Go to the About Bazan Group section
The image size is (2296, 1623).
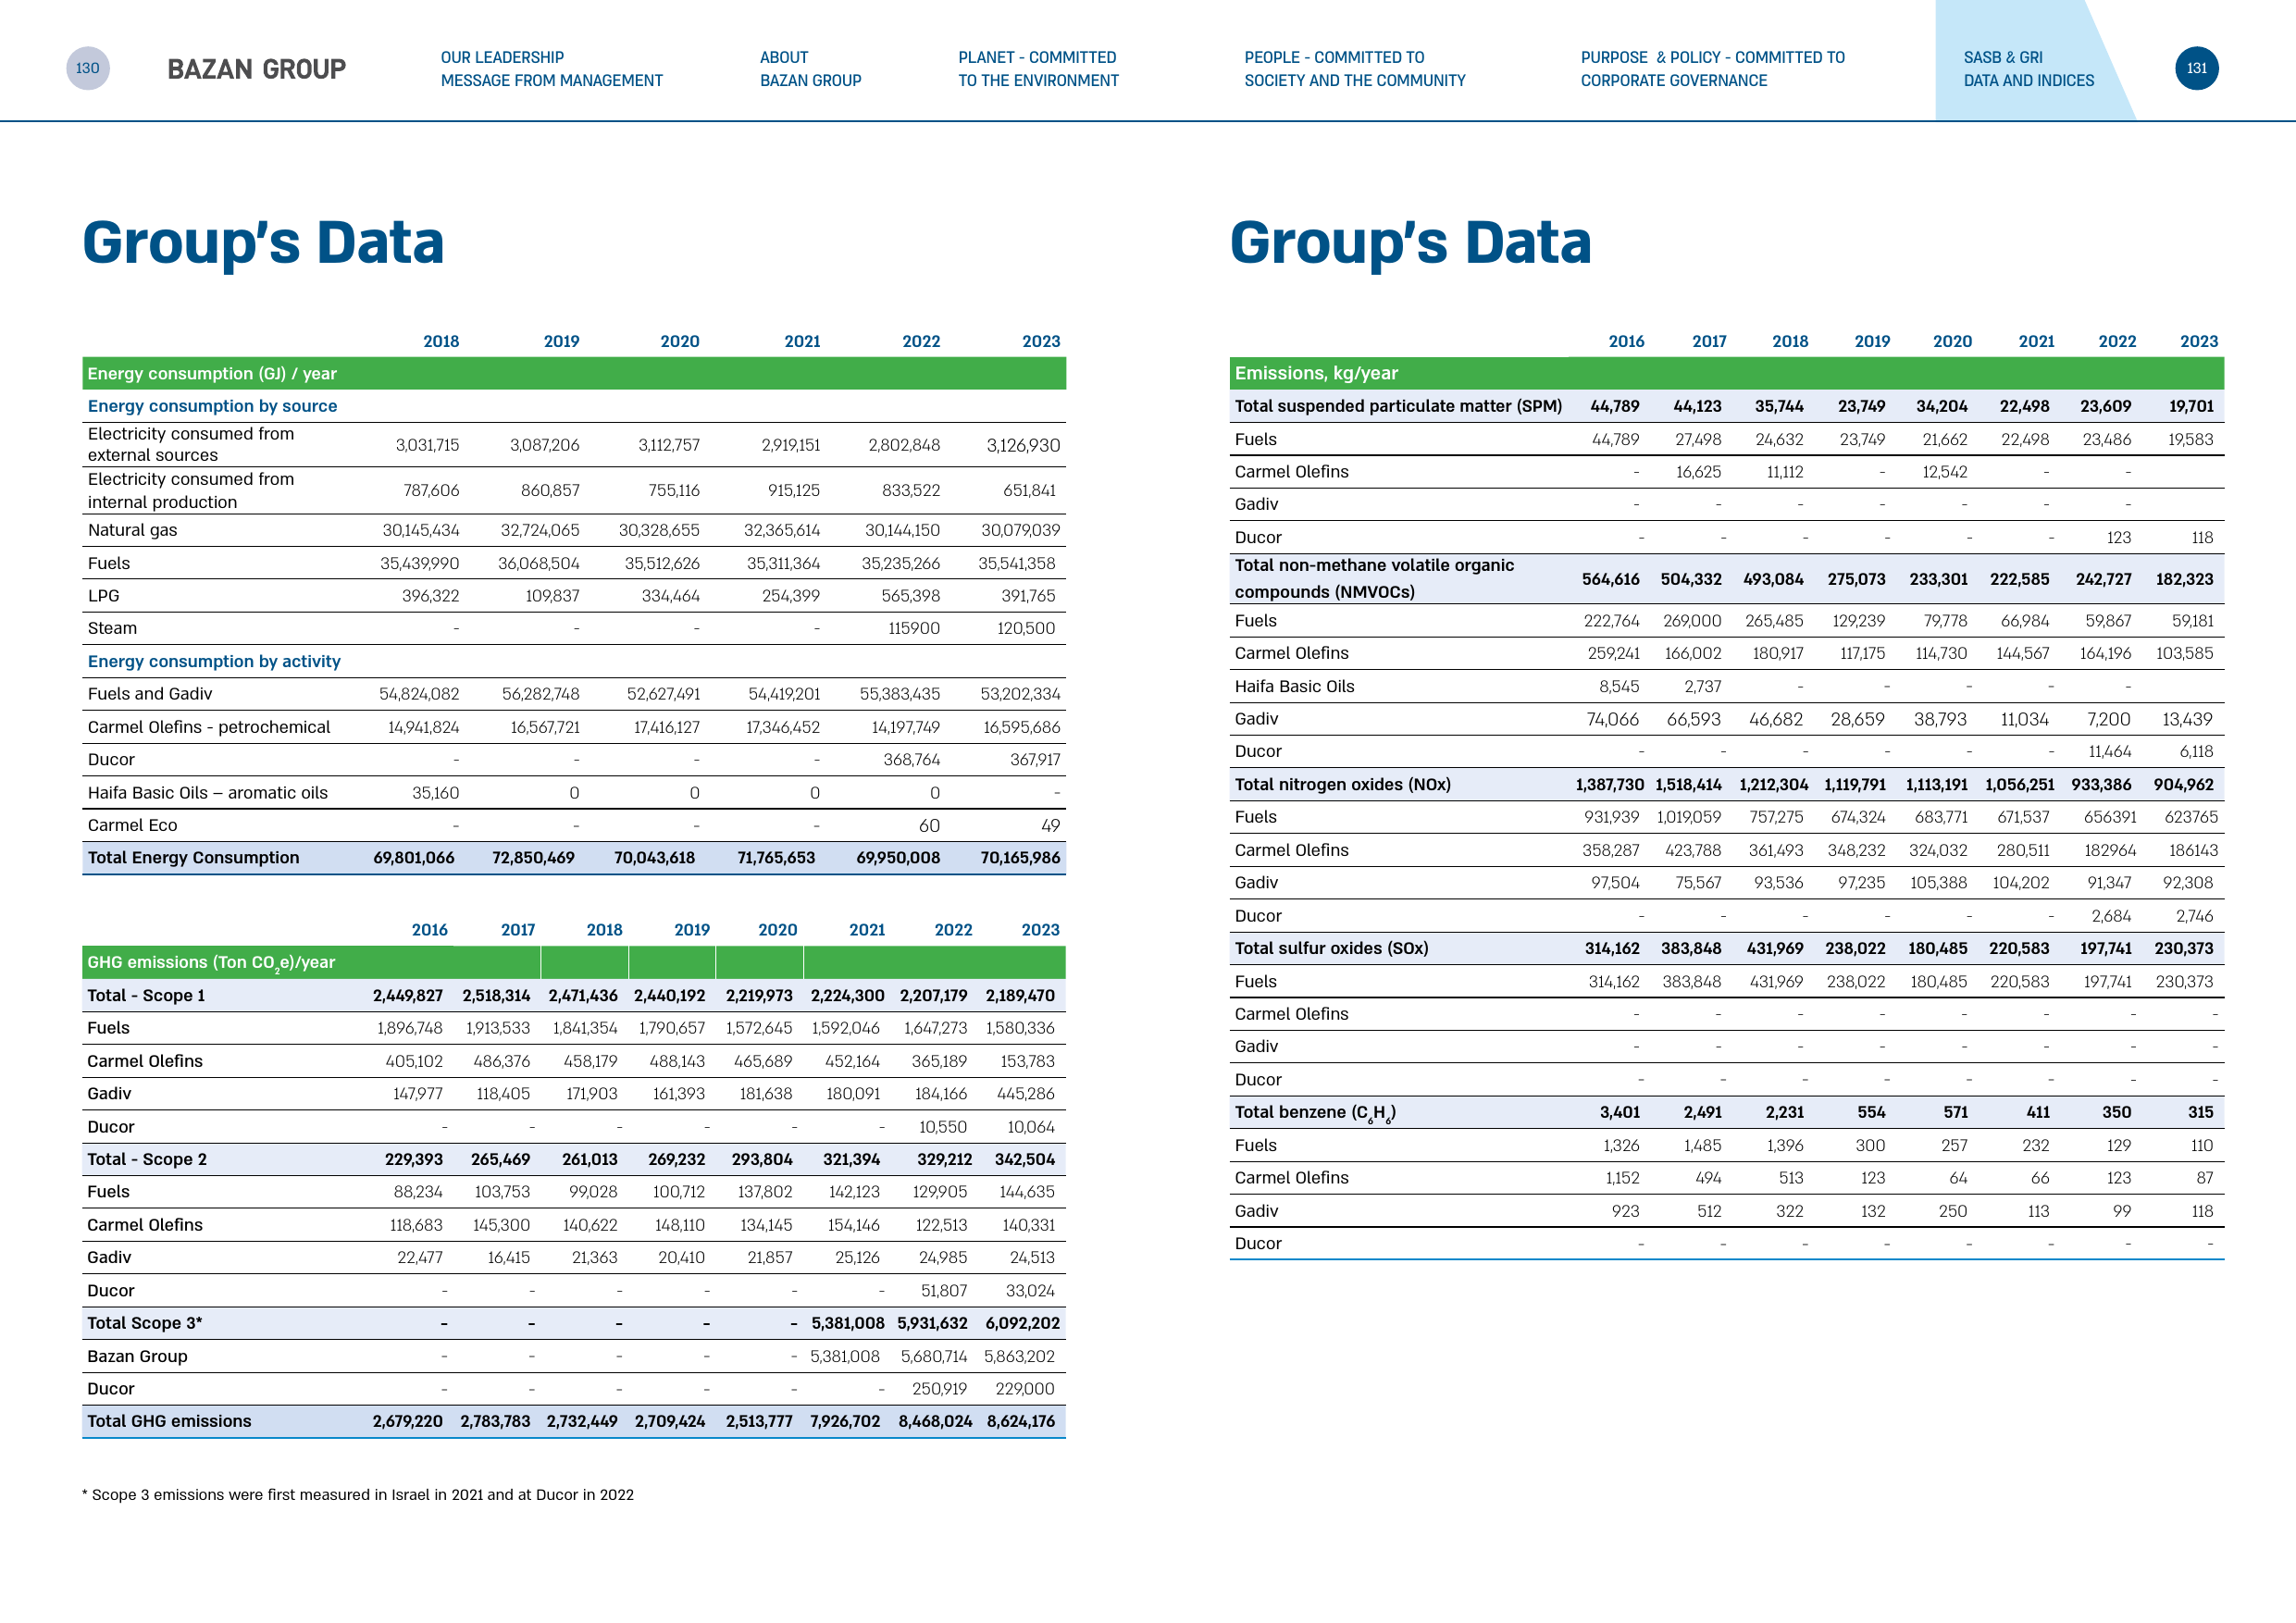[810, 69]
